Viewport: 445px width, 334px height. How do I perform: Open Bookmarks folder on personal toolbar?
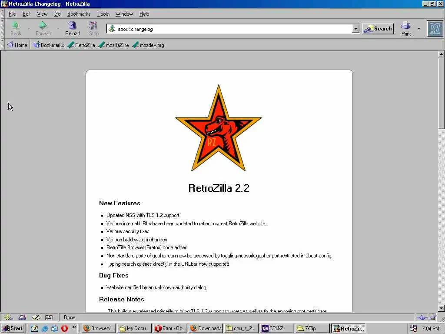click(48, 45)
